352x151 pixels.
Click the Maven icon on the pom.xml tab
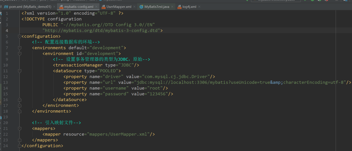tap(6, 7)
